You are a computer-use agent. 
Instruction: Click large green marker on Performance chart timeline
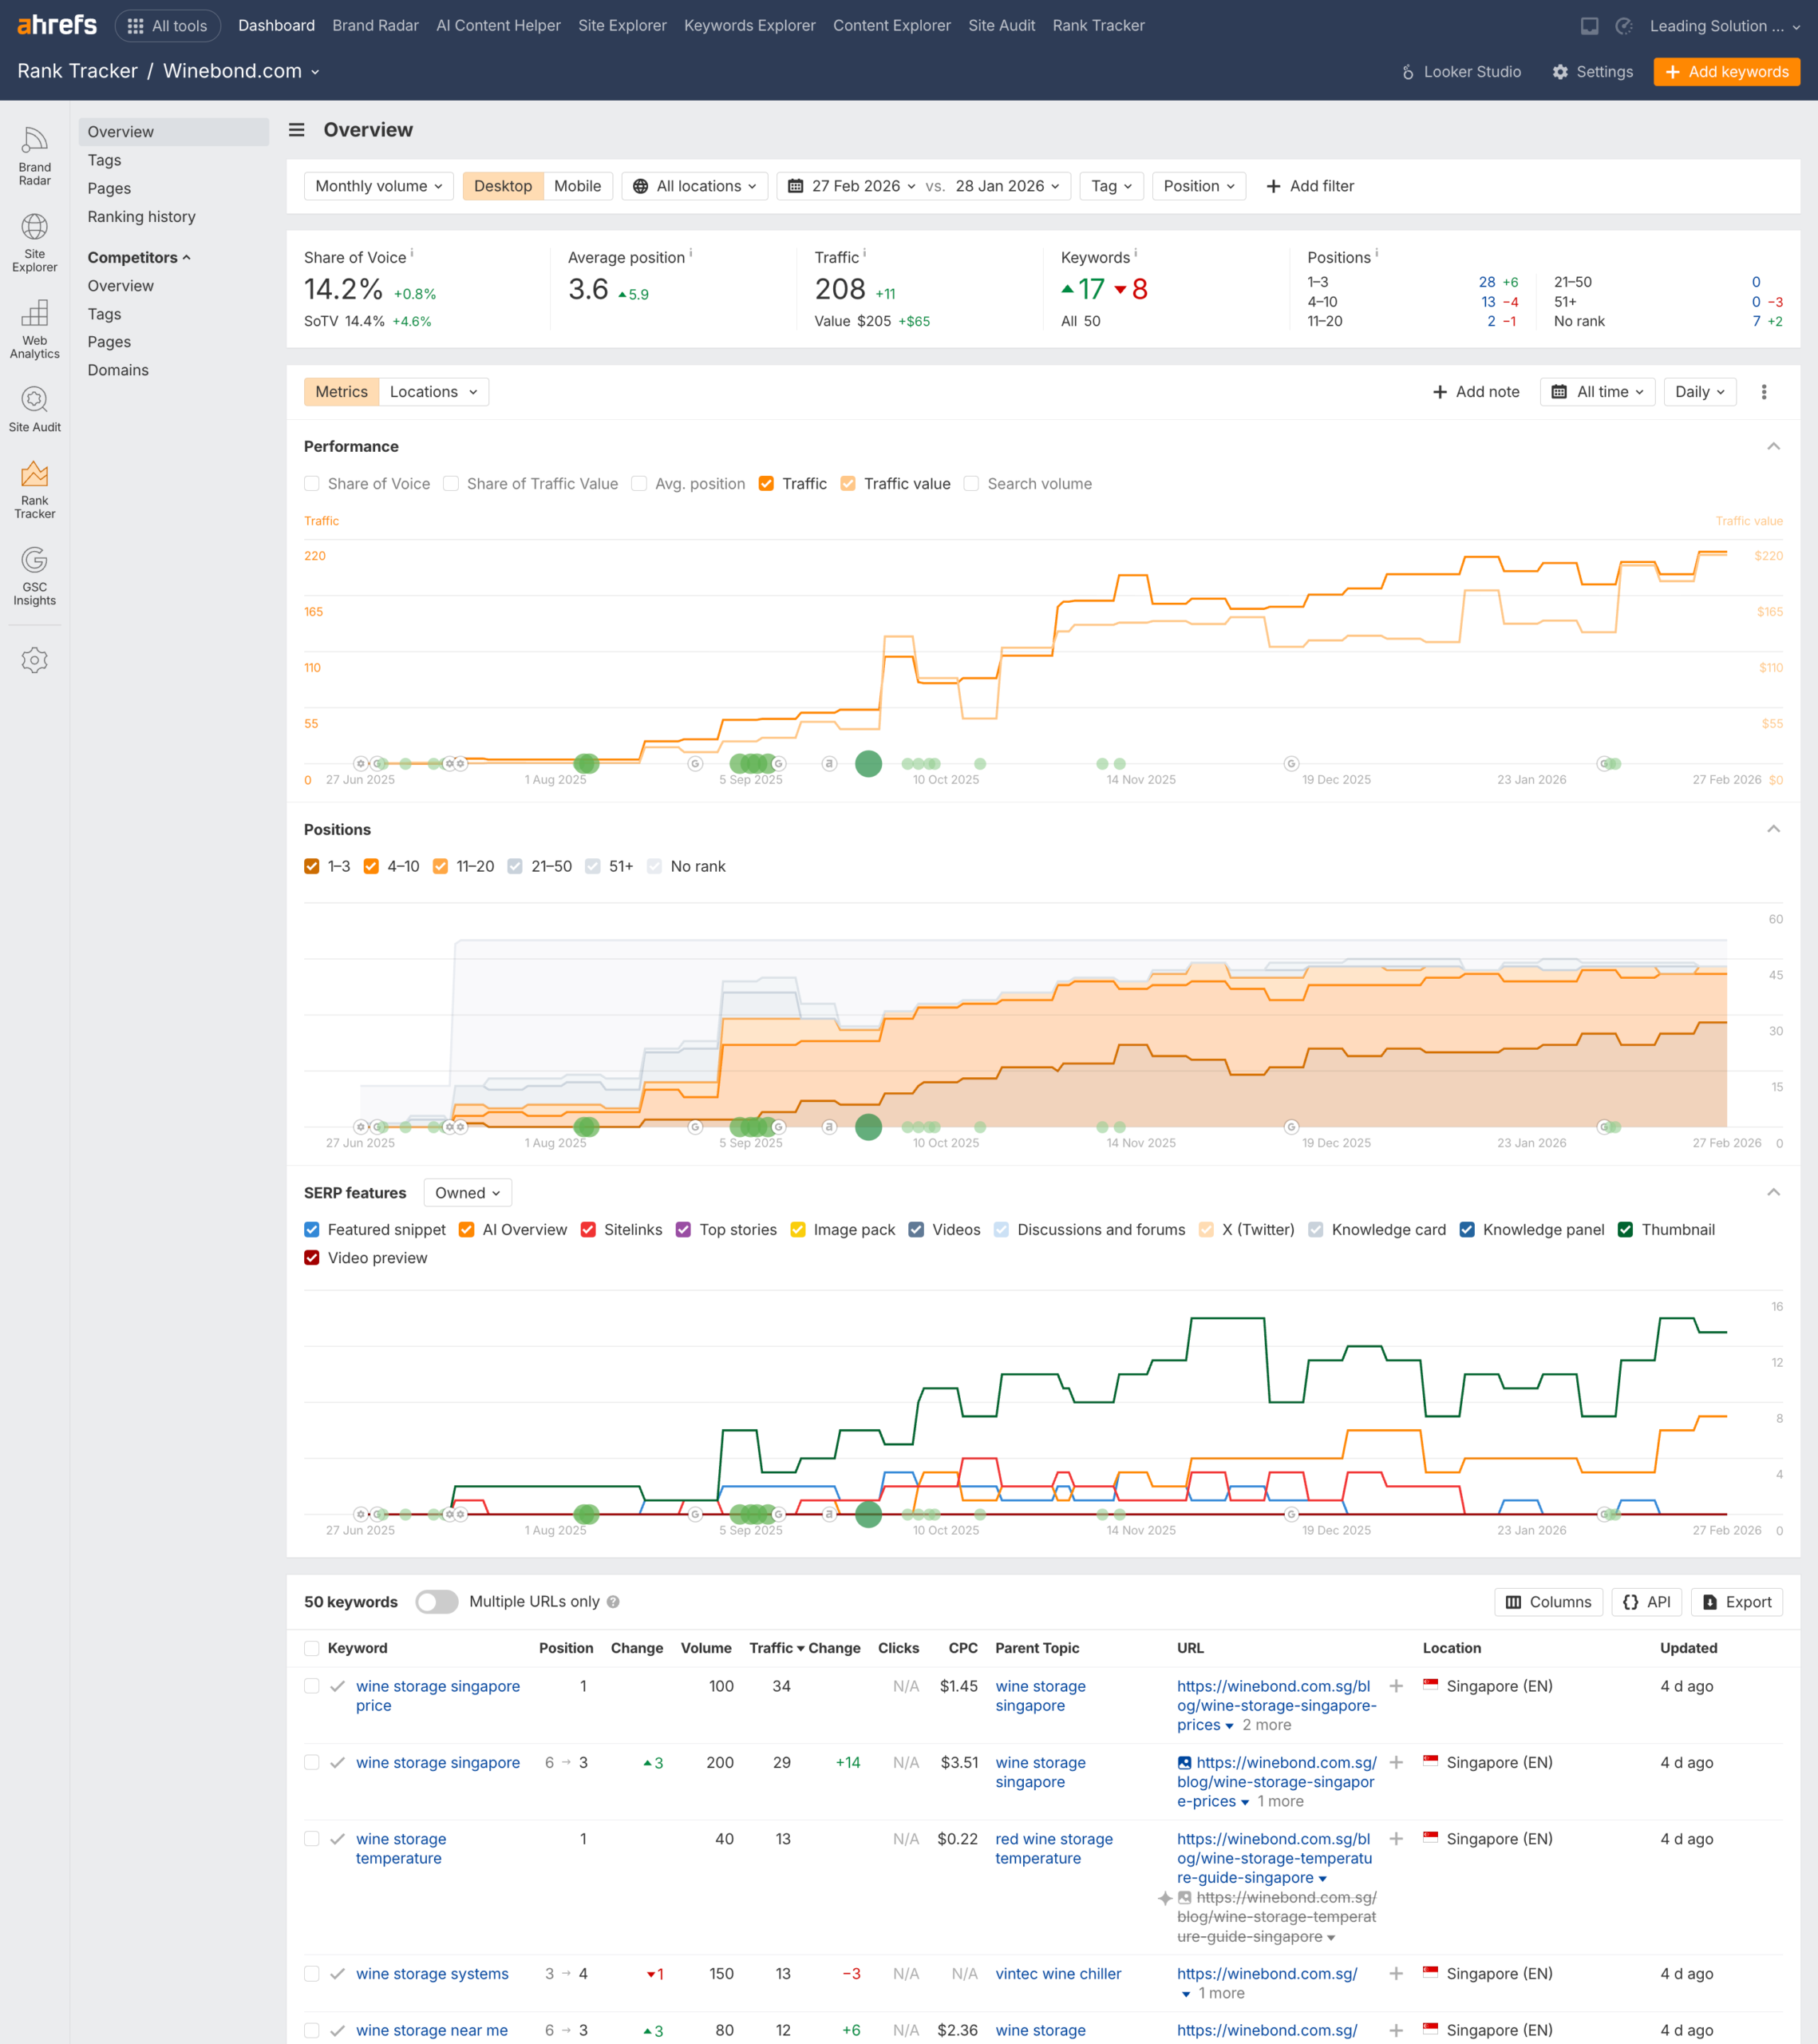[x=868, y=764]
